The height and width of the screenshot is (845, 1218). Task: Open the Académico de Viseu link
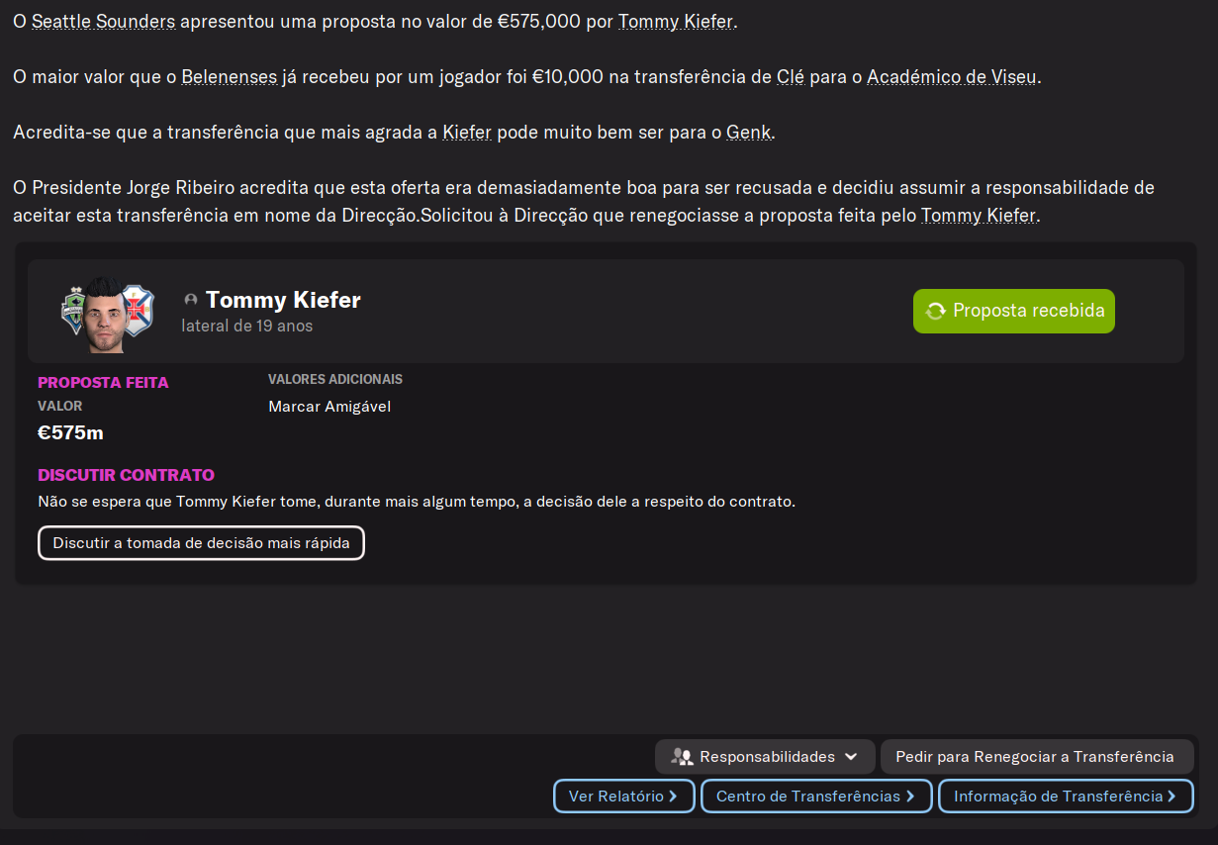pyautogui.click(x=952, y=76)
